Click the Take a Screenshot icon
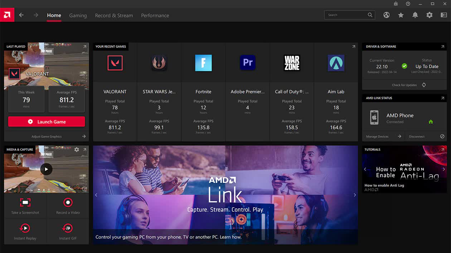 tap(25, 203)
